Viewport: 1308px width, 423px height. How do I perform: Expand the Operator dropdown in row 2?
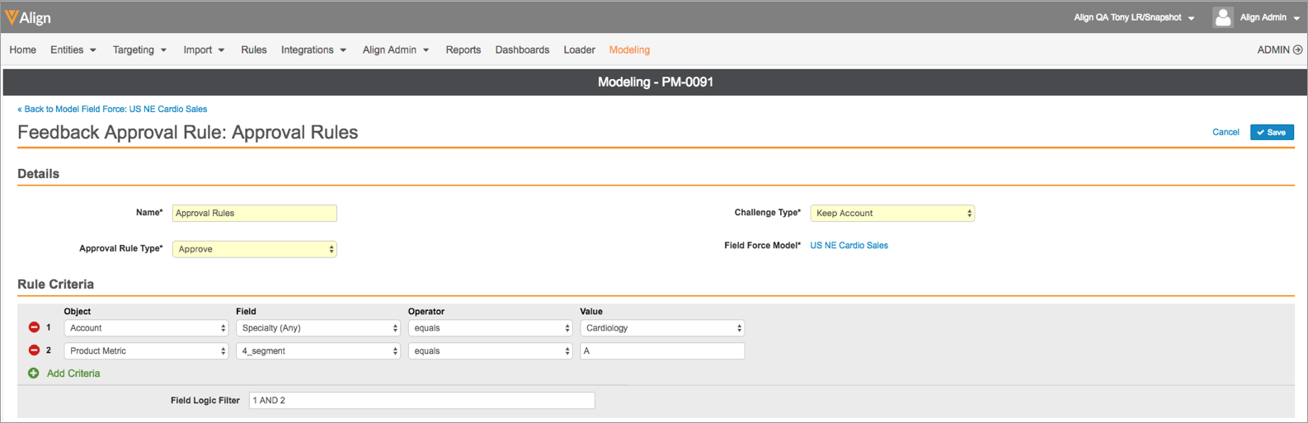[x=490, y=351]
